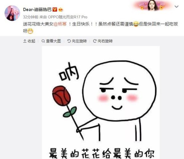Open the @杨幂 mention link
Image resolution: width=184 pixels, height=159 pixels.
pos(60,24)
